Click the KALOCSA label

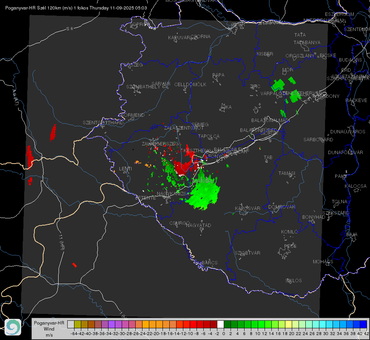tap(356, 186)
